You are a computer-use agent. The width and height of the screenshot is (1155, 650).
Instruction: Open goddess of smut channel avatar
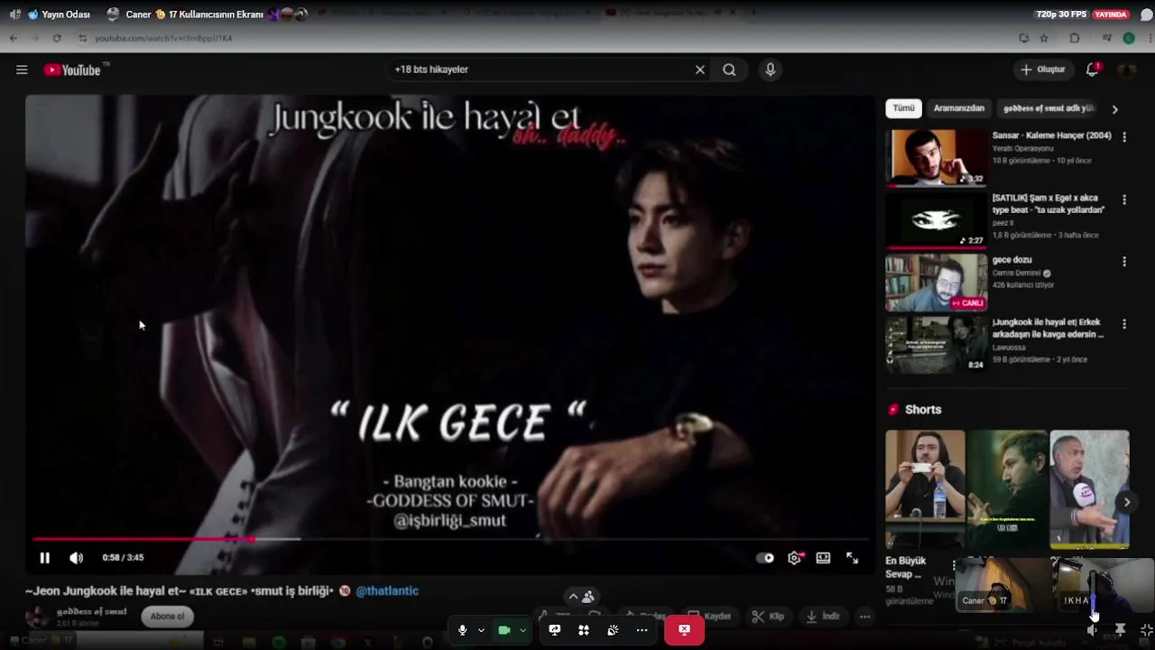(x=37, y=617)
